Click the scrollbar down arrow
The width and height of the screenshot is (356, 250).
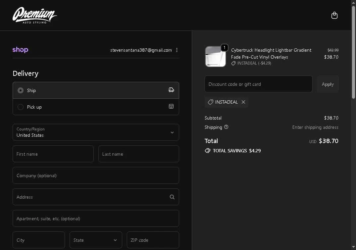(x=353, y=247)
